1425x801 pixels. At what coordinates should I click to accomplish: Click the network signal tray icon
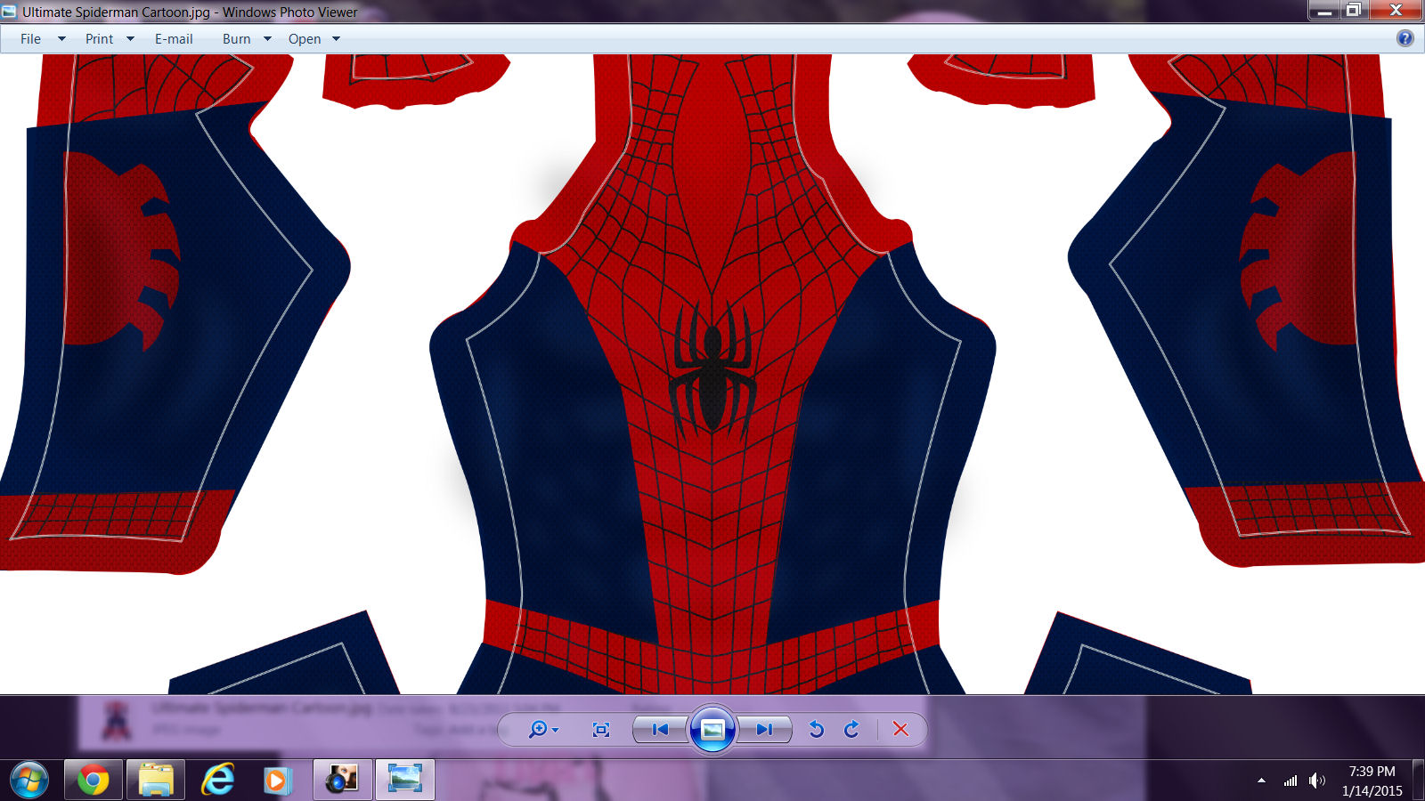coord(1290,781)
